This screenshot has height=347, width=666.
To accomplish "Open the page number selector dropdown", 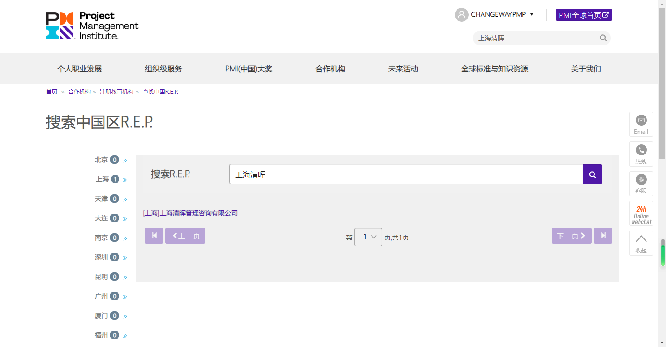I will pyautogui.click(x=368, y=237).
